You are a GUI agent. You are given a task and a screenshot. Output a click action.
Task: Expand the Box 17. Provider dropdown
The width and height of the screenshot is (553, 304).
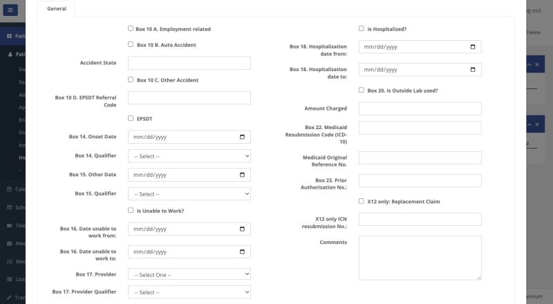pyautogui.click(x=189, y=274)
